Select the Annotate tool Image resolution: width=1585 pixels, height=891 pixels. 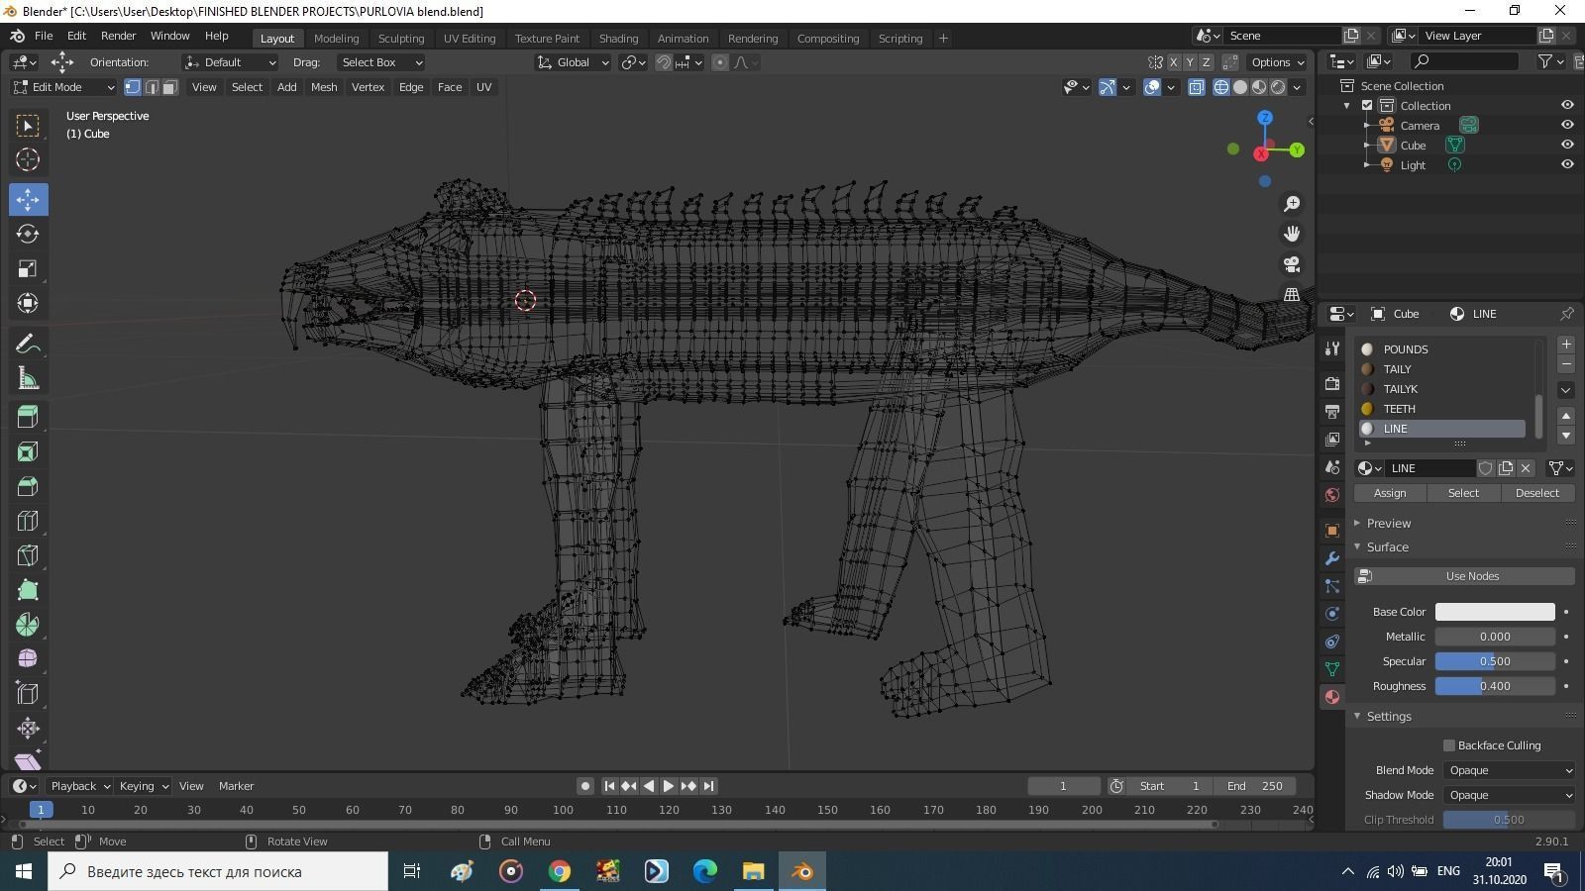(x=28, y=344)
